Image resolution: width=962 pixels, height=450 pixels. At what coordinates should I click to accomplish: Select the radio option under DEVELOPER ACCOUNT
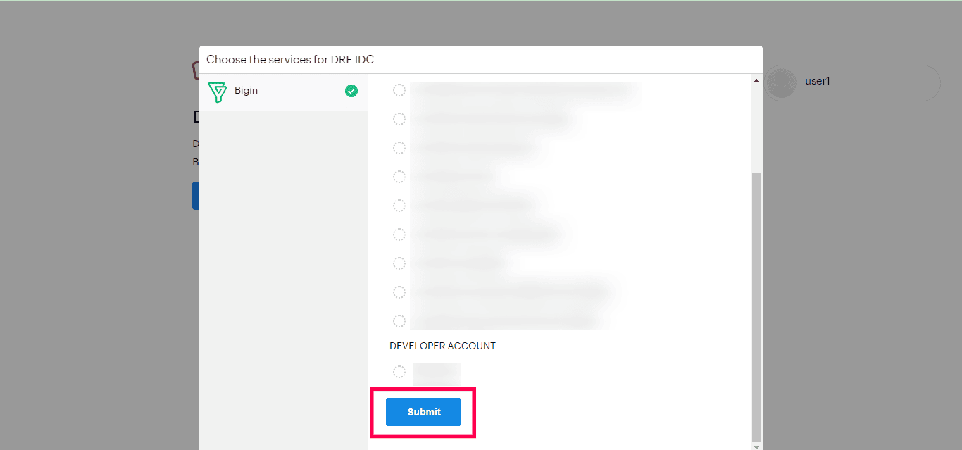pos(399,372)
